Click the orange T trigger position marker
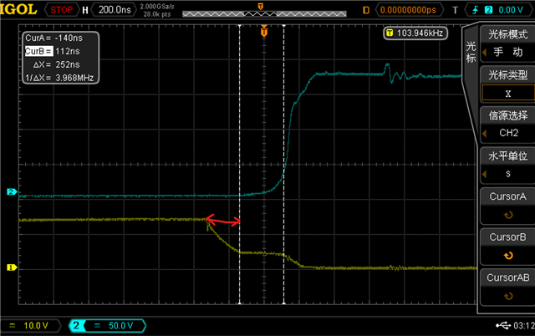535x336 pixels. (261, 6)
